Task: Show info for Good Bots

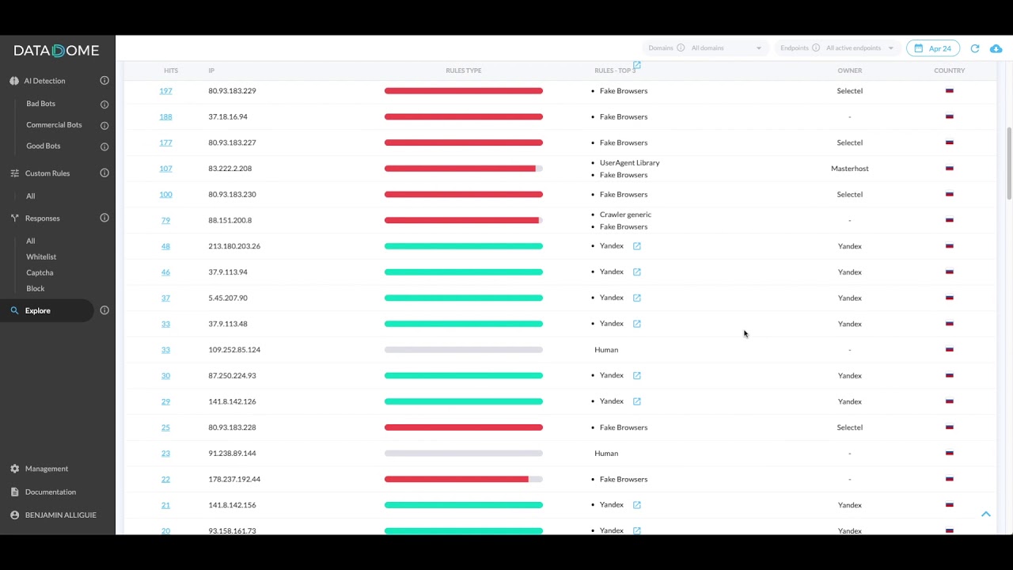Action: 104,146
